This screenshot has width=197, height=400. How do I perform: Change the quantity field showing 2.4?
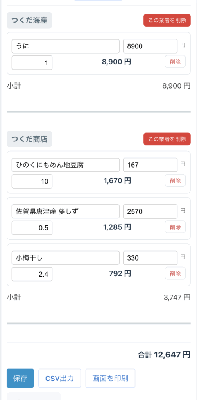[32, 274]
